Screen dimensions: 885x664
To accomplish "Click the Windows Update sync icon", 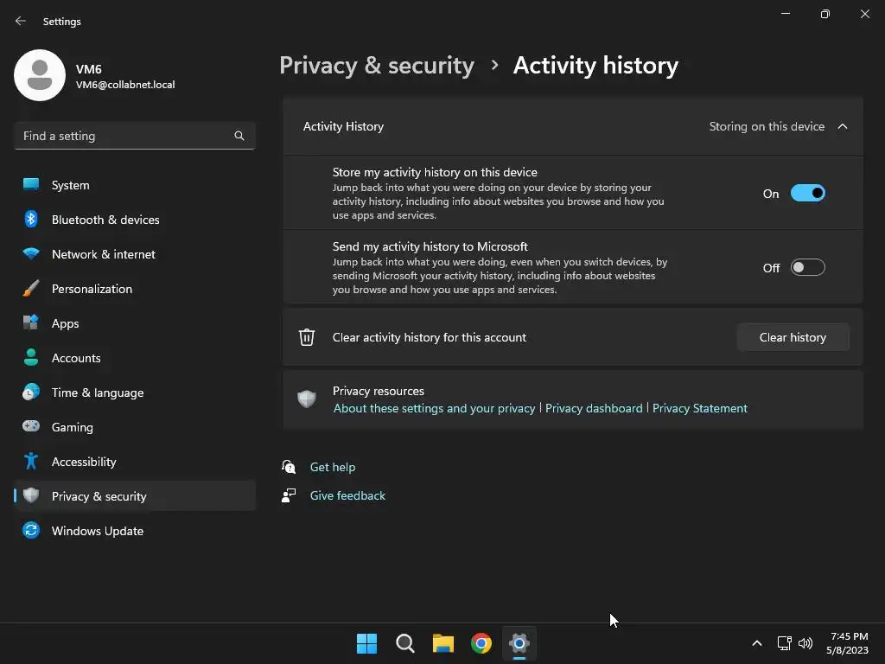I will click(x=31, y=531).
